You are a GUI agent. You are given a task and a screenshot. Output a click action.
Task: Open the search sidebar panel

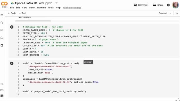coord(2,23)
